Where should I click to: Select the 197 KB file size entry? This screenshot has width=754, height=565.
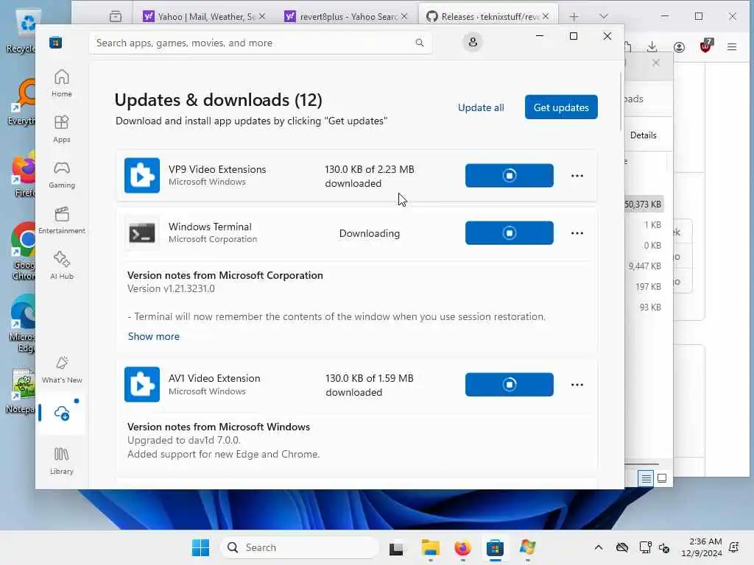(x=648, y=287)
